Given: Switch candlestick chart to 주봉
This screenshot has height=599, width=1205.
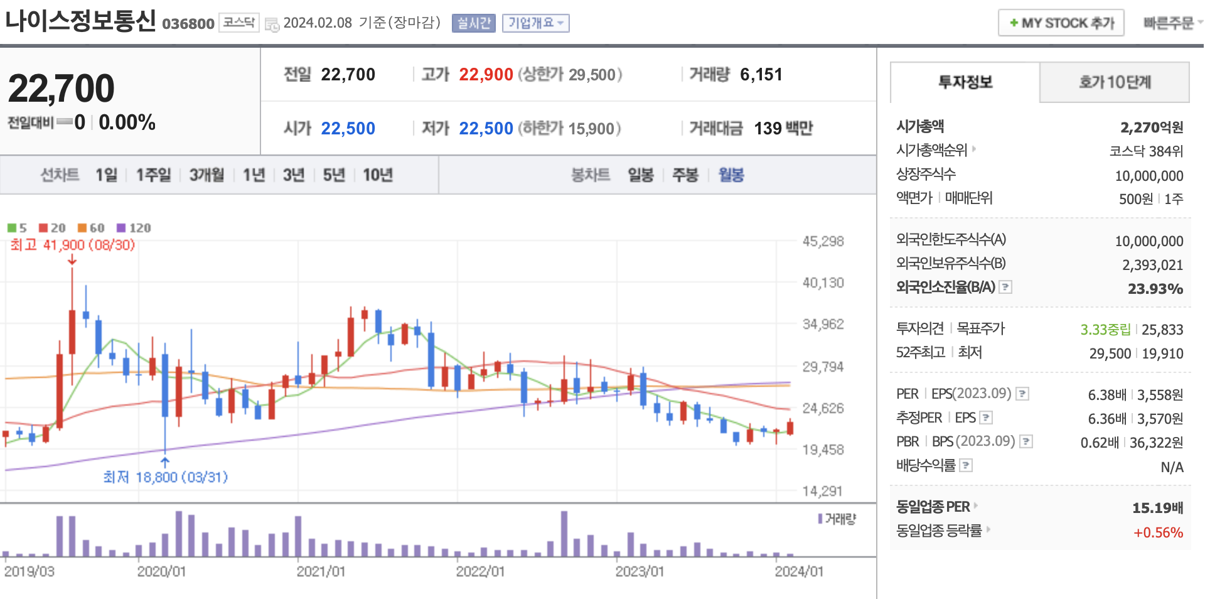Looking at the screenshot, I should [x=685, y=175].
